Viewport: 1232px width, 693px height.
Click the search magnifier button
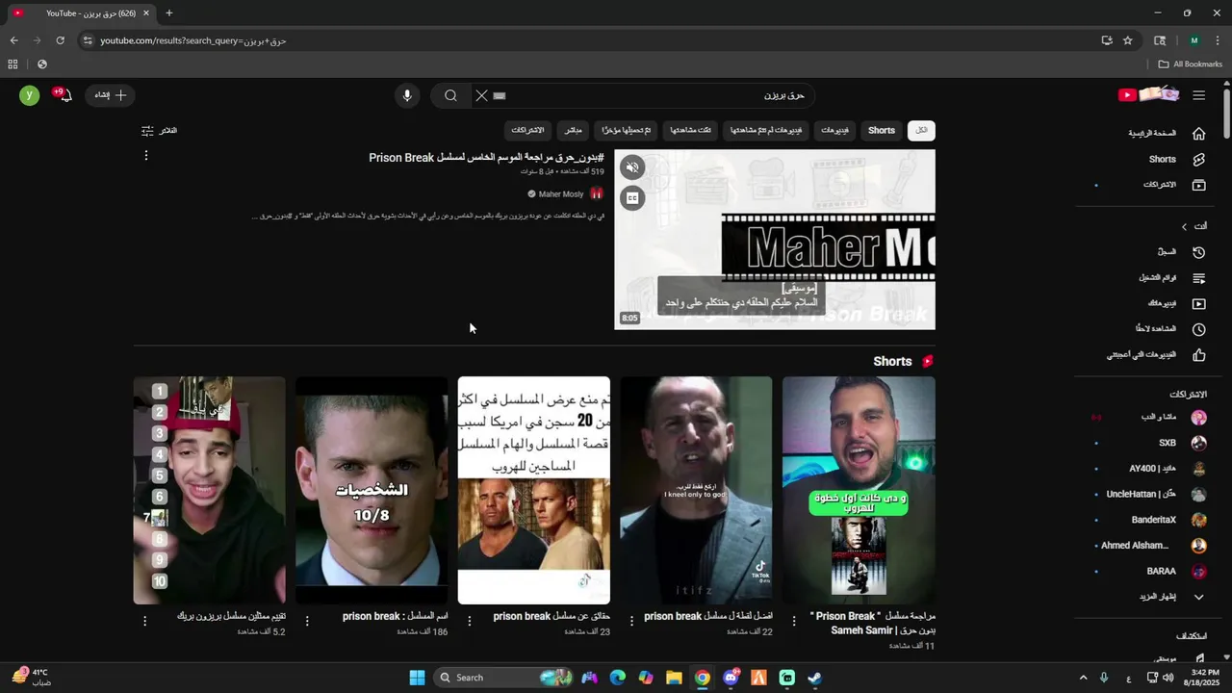[x=450, y=95]
